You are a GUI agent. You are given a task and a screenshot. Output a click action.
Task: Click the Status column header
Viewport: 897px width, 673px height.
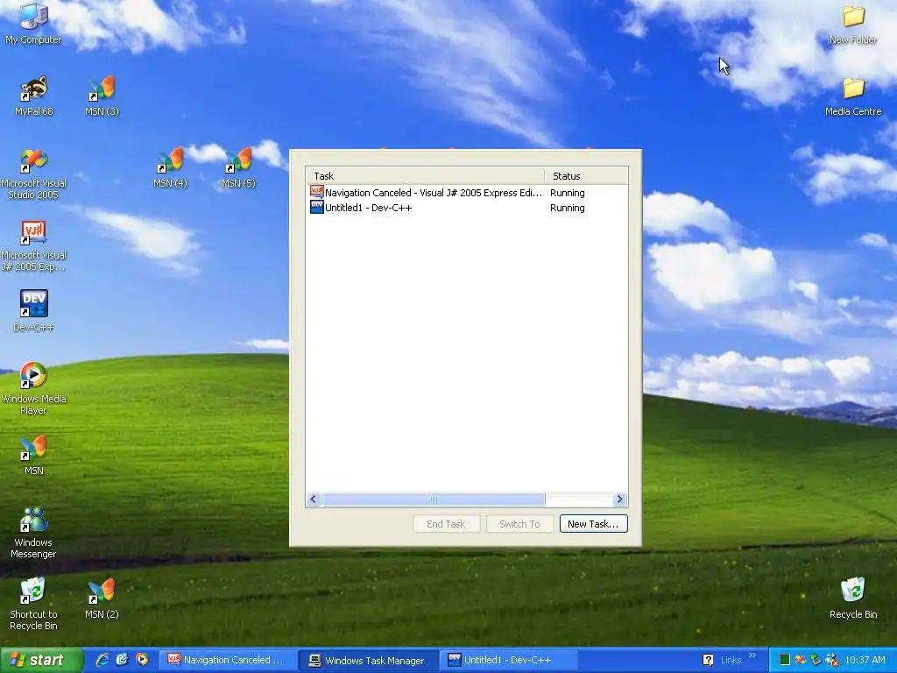point(586,175)
